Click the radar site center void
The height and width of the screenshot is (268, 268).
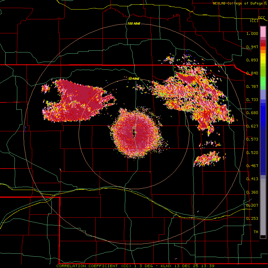click(134, 133)
